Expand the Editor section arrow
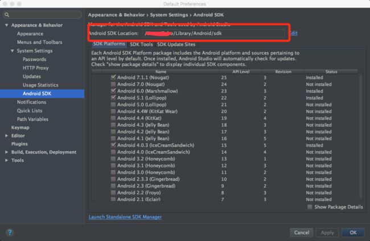This screenshot has width=370, height=241. coord(7,136)
